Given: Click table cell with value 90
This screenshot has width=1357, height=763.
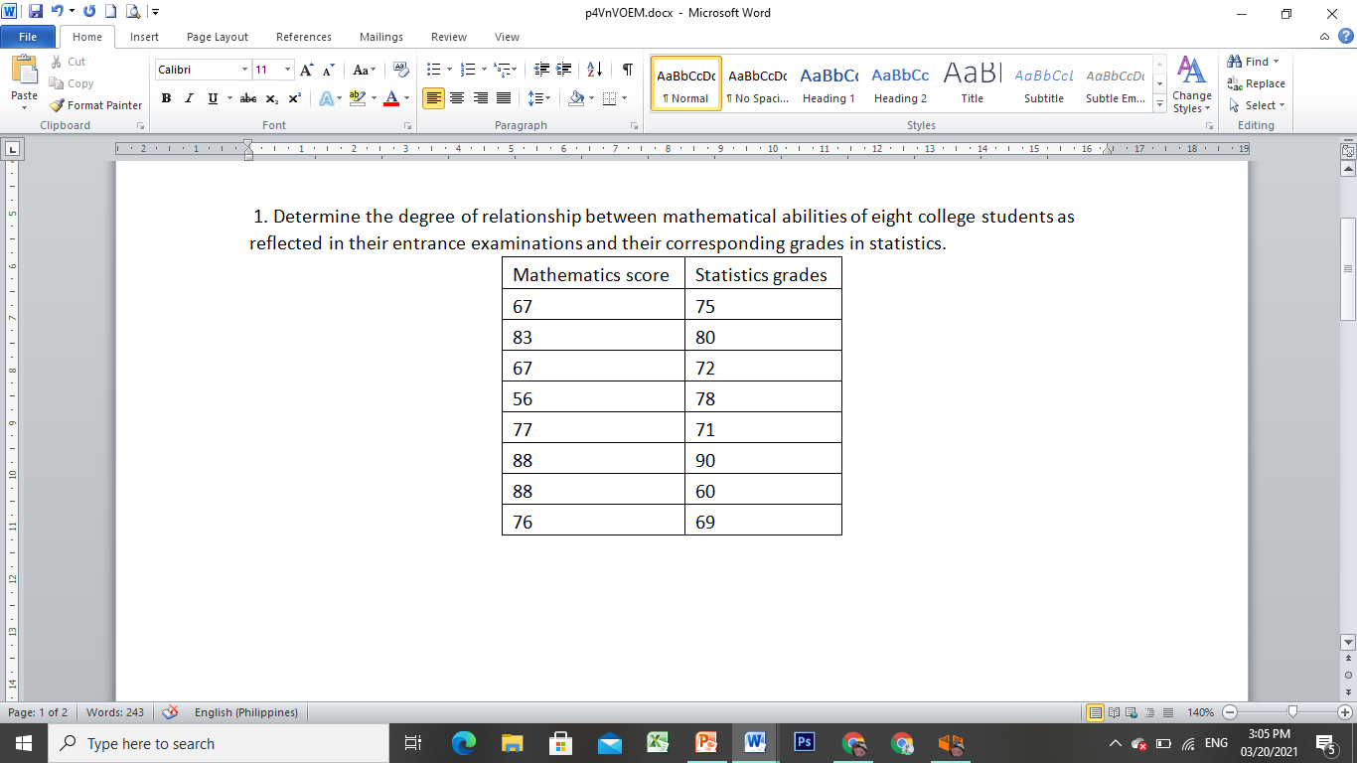Looking at the screenshot, I should [763, 460].
